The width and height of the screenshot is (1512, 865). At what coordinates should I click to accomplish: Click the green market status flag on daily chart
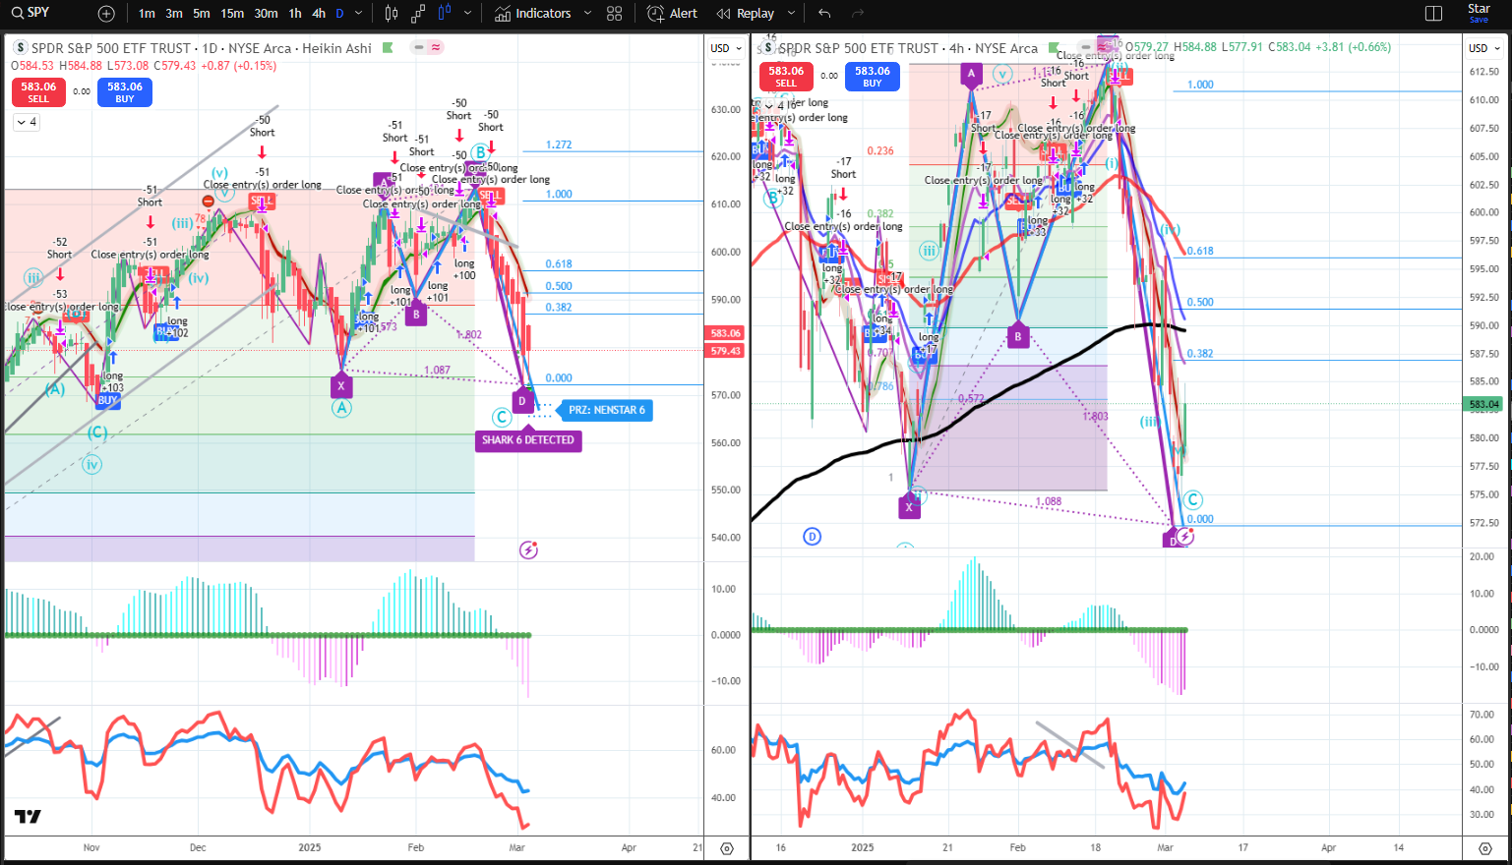point(388,48)
